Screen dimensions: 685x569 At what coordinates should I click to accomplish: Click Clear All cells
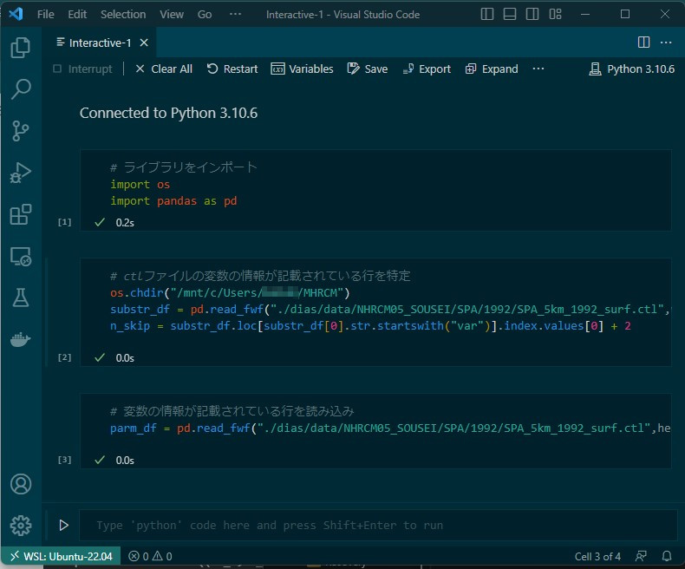(164, 69)
